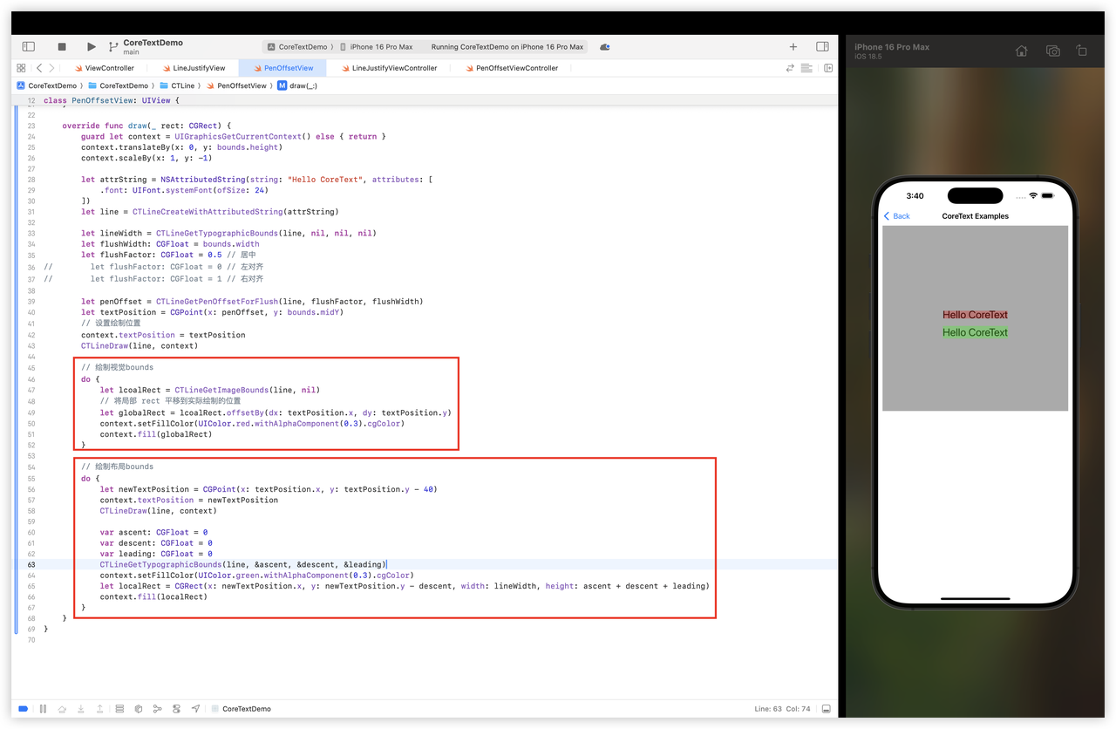Click the Step Into debug icon

coord(81,709)
